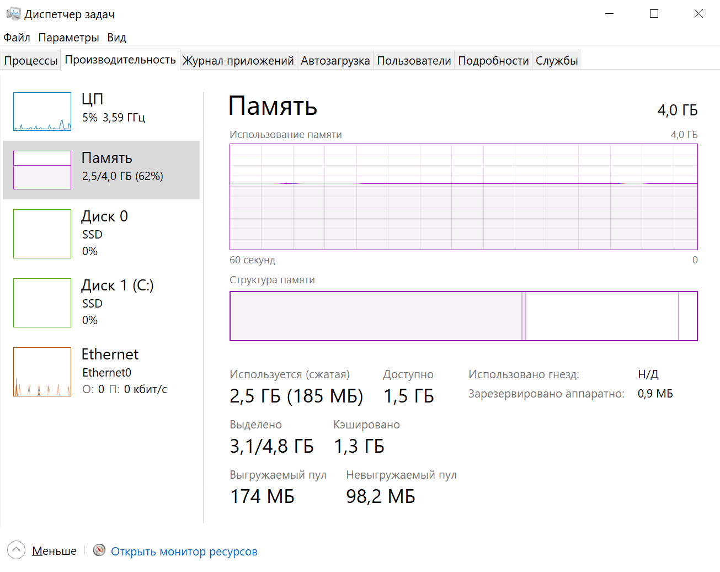Viewport: 720px width, 572px height.
Task: Click the Структура памяти composition bar
Action: tap(463, 316)
